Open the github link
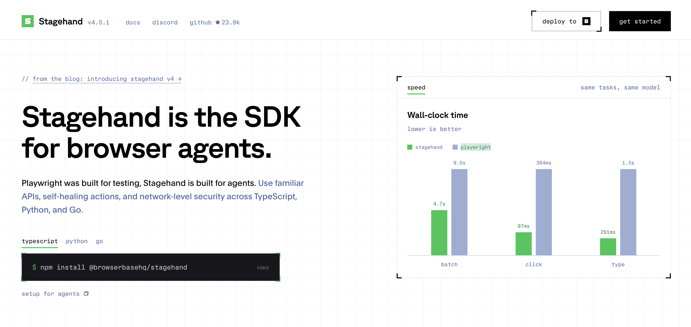 pyautogui.click(x=201, y=22)
